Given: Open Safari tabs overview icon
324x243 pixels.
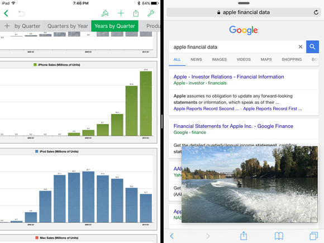Looking at the screenshot, I should tap(314, 236).
